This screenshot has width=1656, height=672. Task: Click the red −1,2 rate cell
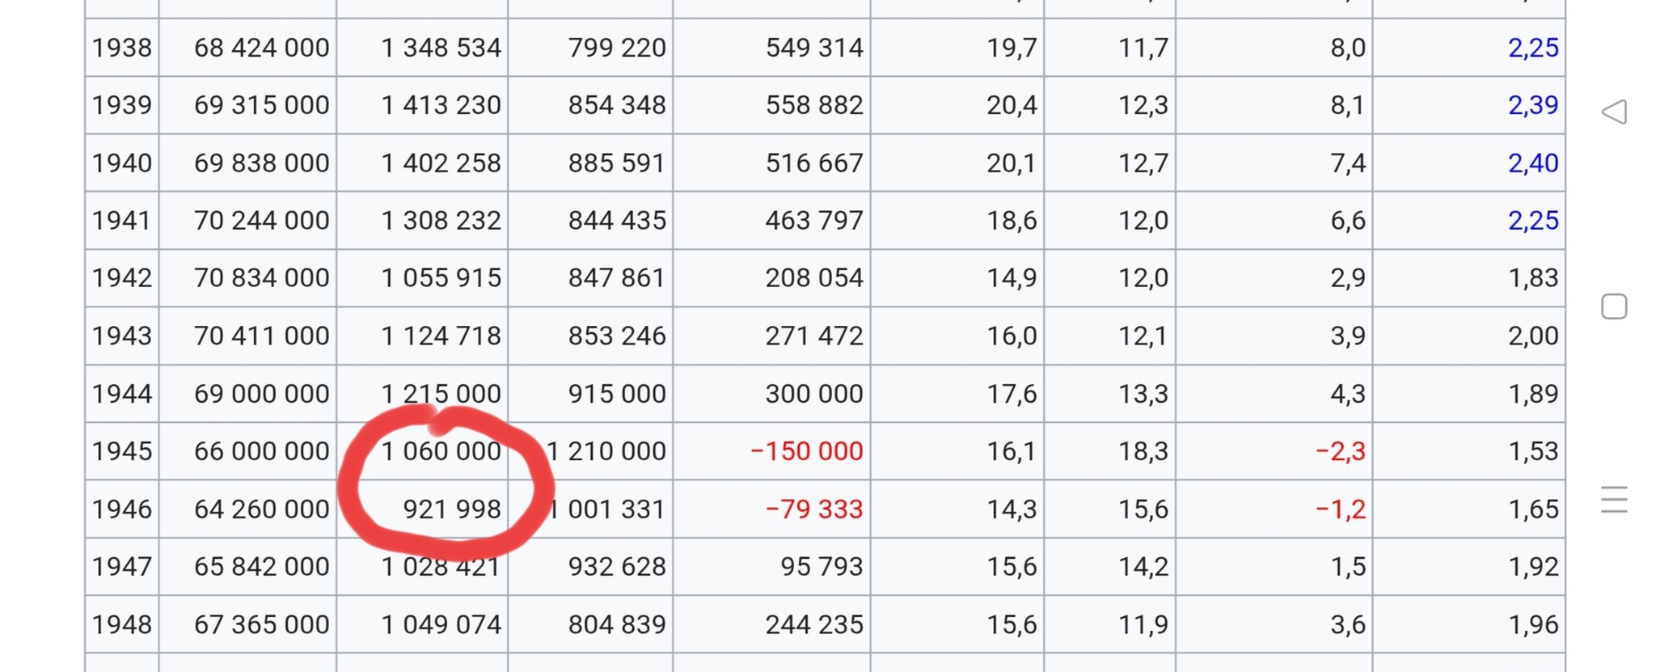click(1340, 509)
